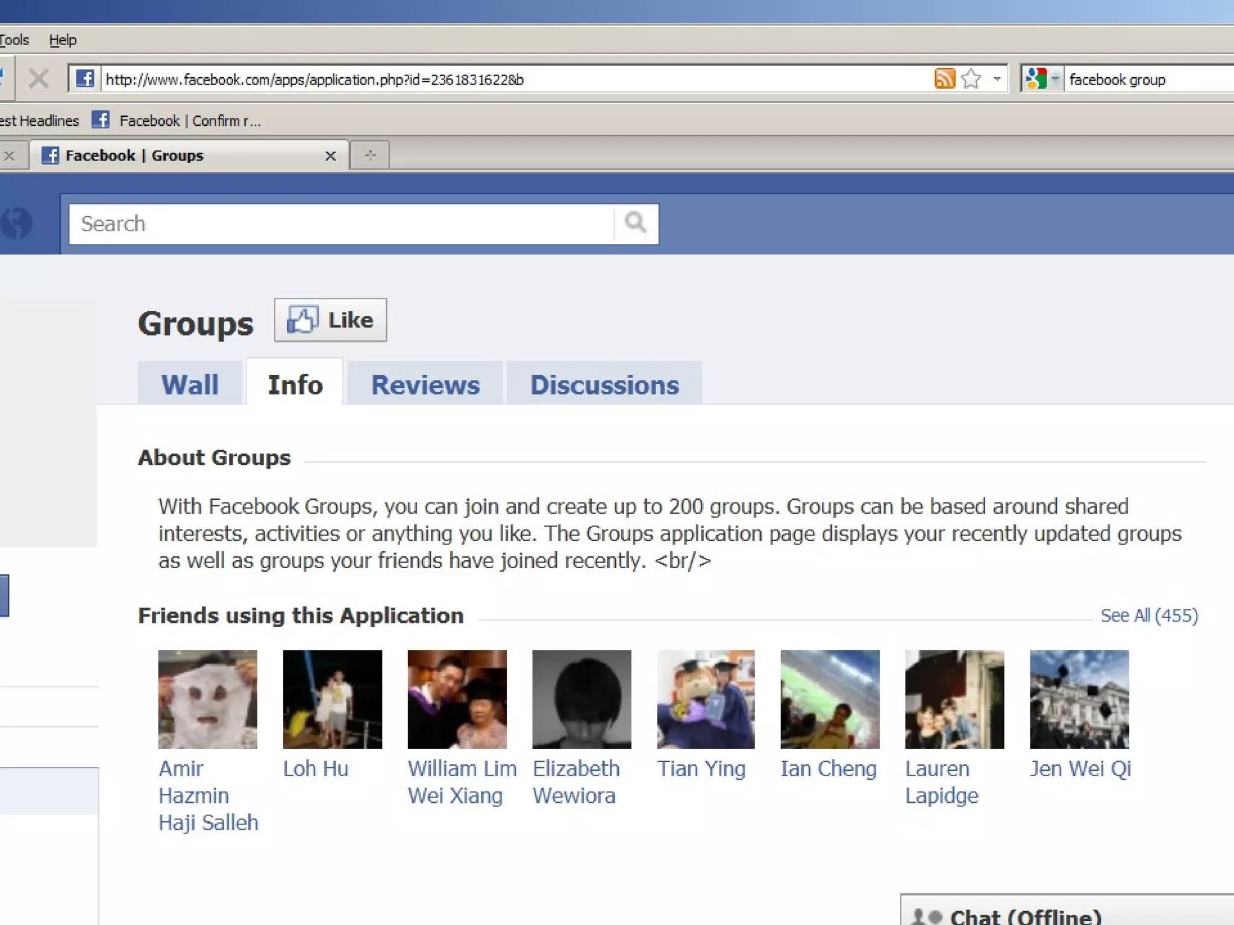1234x925 pixels.
Task: Click the RSS feed icon in address bar
Action: [944, 79]
